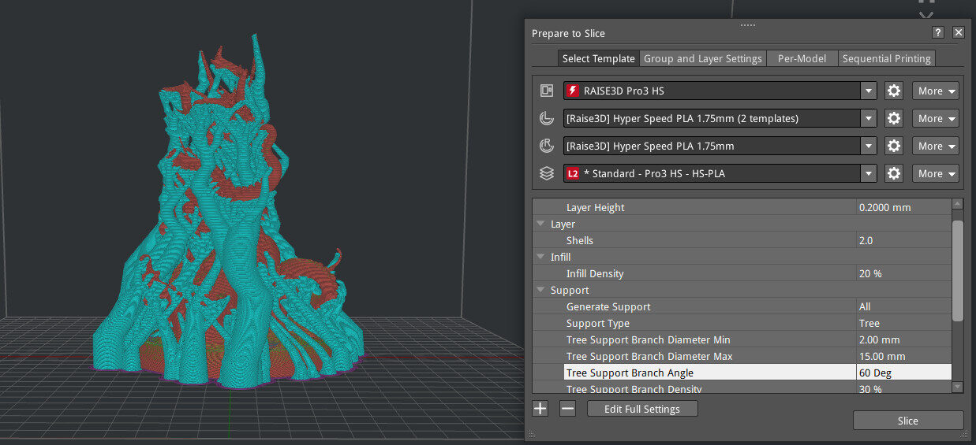Screen dimensions: 976x445
Task: Close the Prepare to Slice dialog
Action: 958,32
